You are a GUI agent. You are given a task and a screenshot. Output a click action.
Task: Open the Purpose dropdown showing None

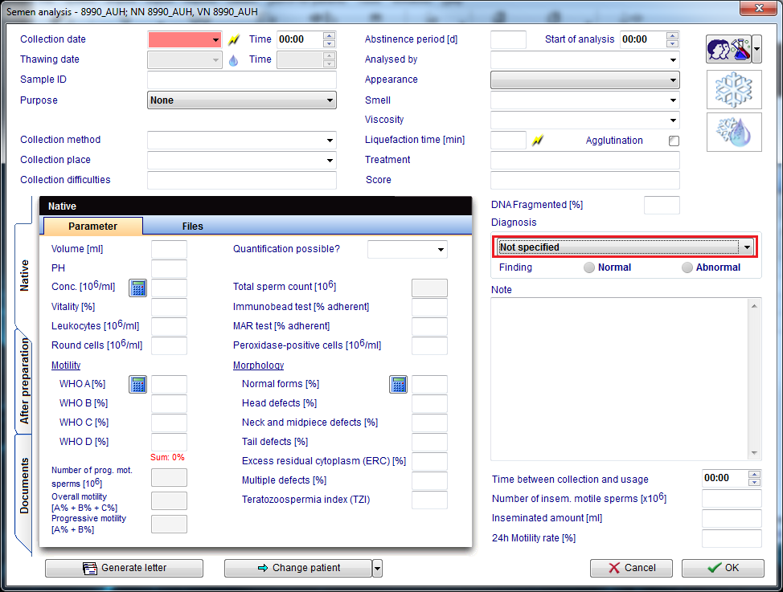click(x=242, y=100)
